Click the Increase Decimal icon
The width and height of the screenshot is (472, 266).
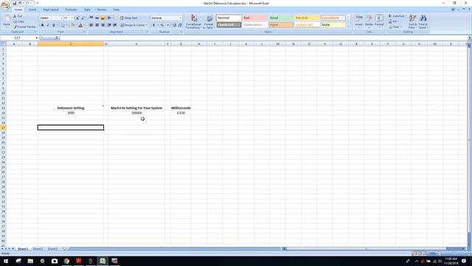[174, 25]
